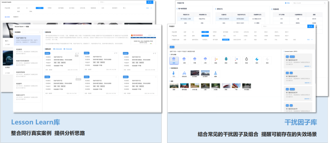Open second 查看详情 link in Lesson Learn sidebar

pyautogui.click(x=307, y=83)
